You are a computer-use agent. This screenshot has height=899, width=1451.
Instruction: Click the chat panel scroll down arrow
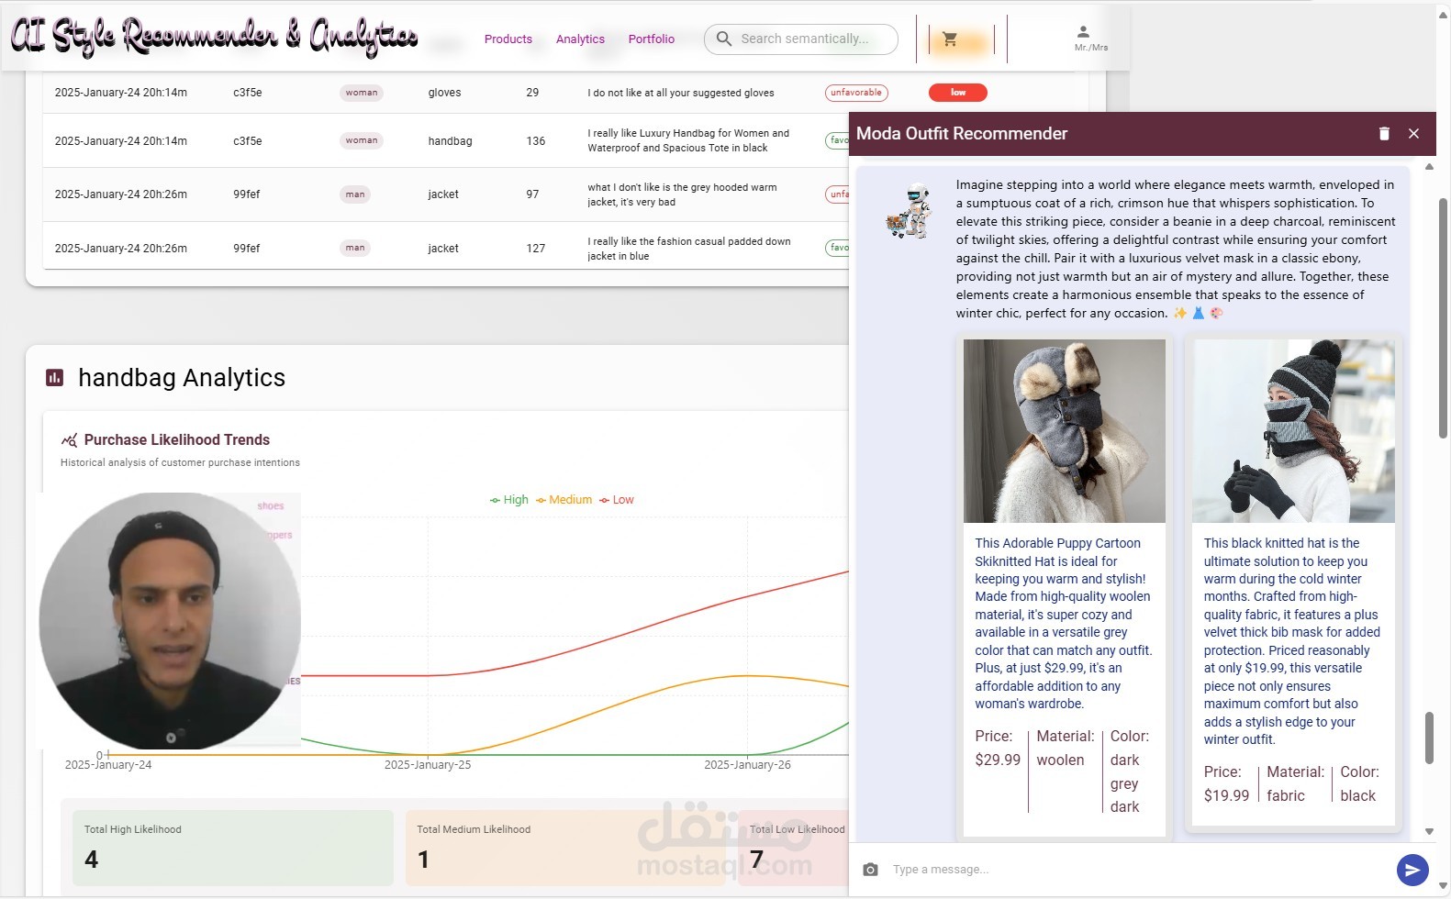coord(1429,831)
